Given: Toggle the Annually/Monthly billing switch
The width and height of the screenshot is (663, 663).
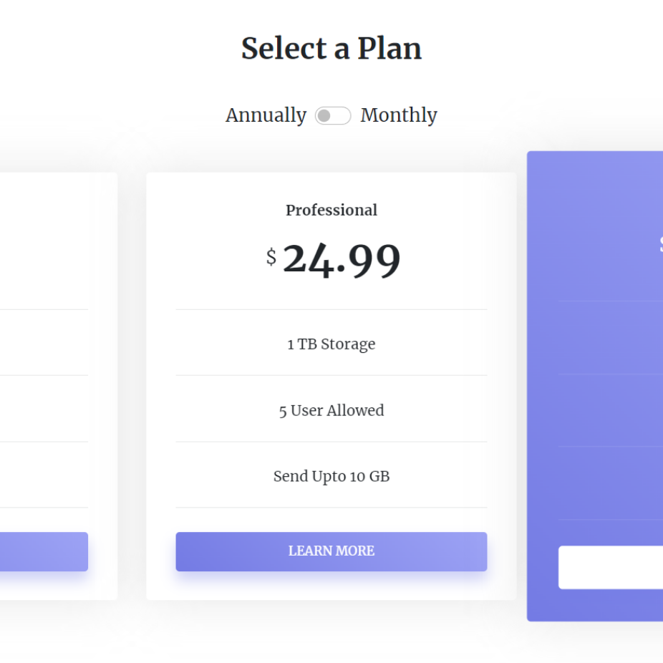Looking at the screenshot, I should click(x=333, y=116).
